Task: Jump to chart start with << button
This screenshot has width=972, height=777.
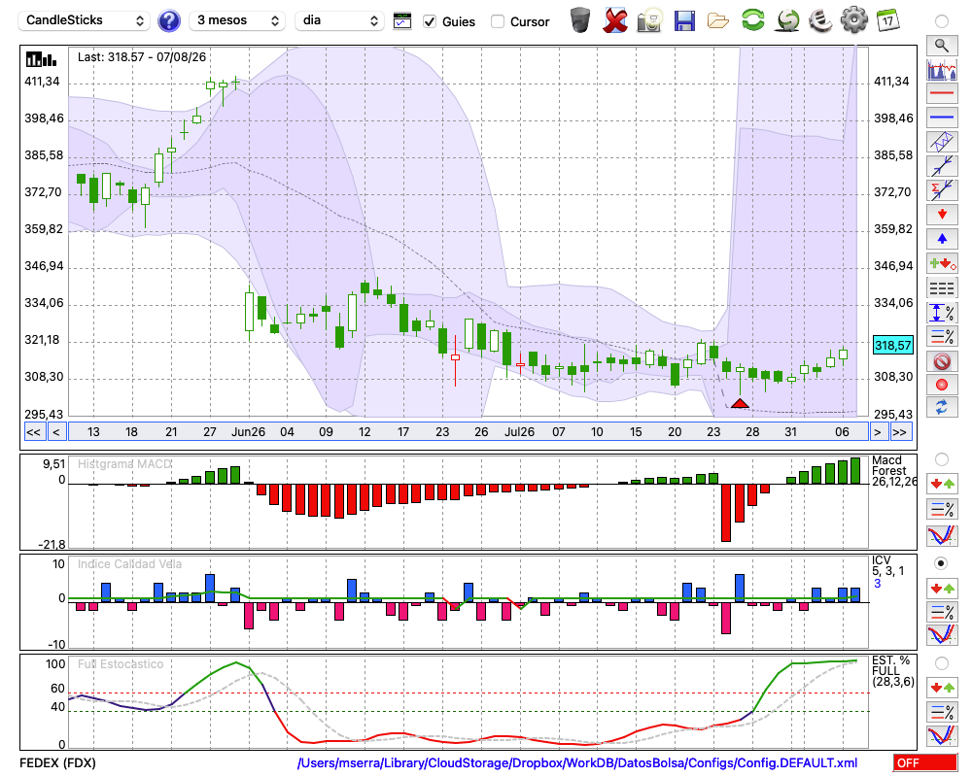Action: (x=33, y=432)
